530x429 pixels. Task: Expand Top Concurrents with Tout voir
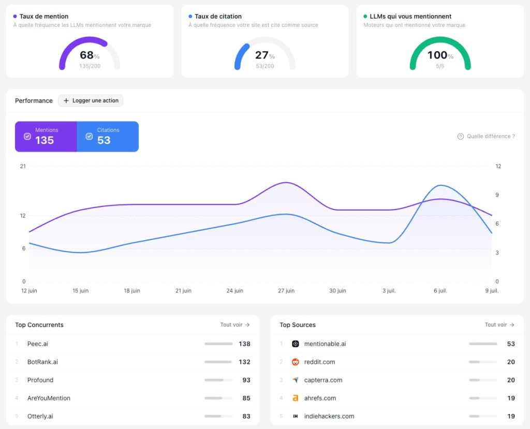[235, 324]
